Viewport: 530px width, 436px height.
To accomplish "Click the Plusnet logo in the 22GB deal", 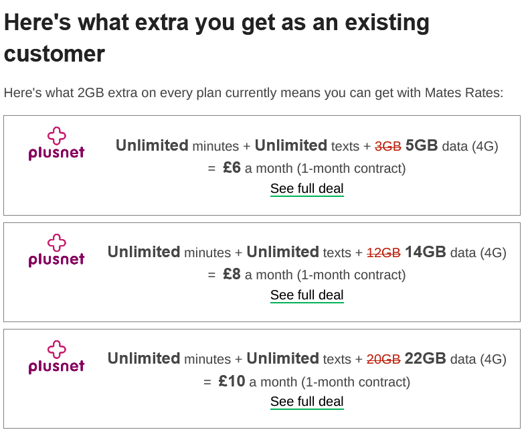I will [56, 358].
